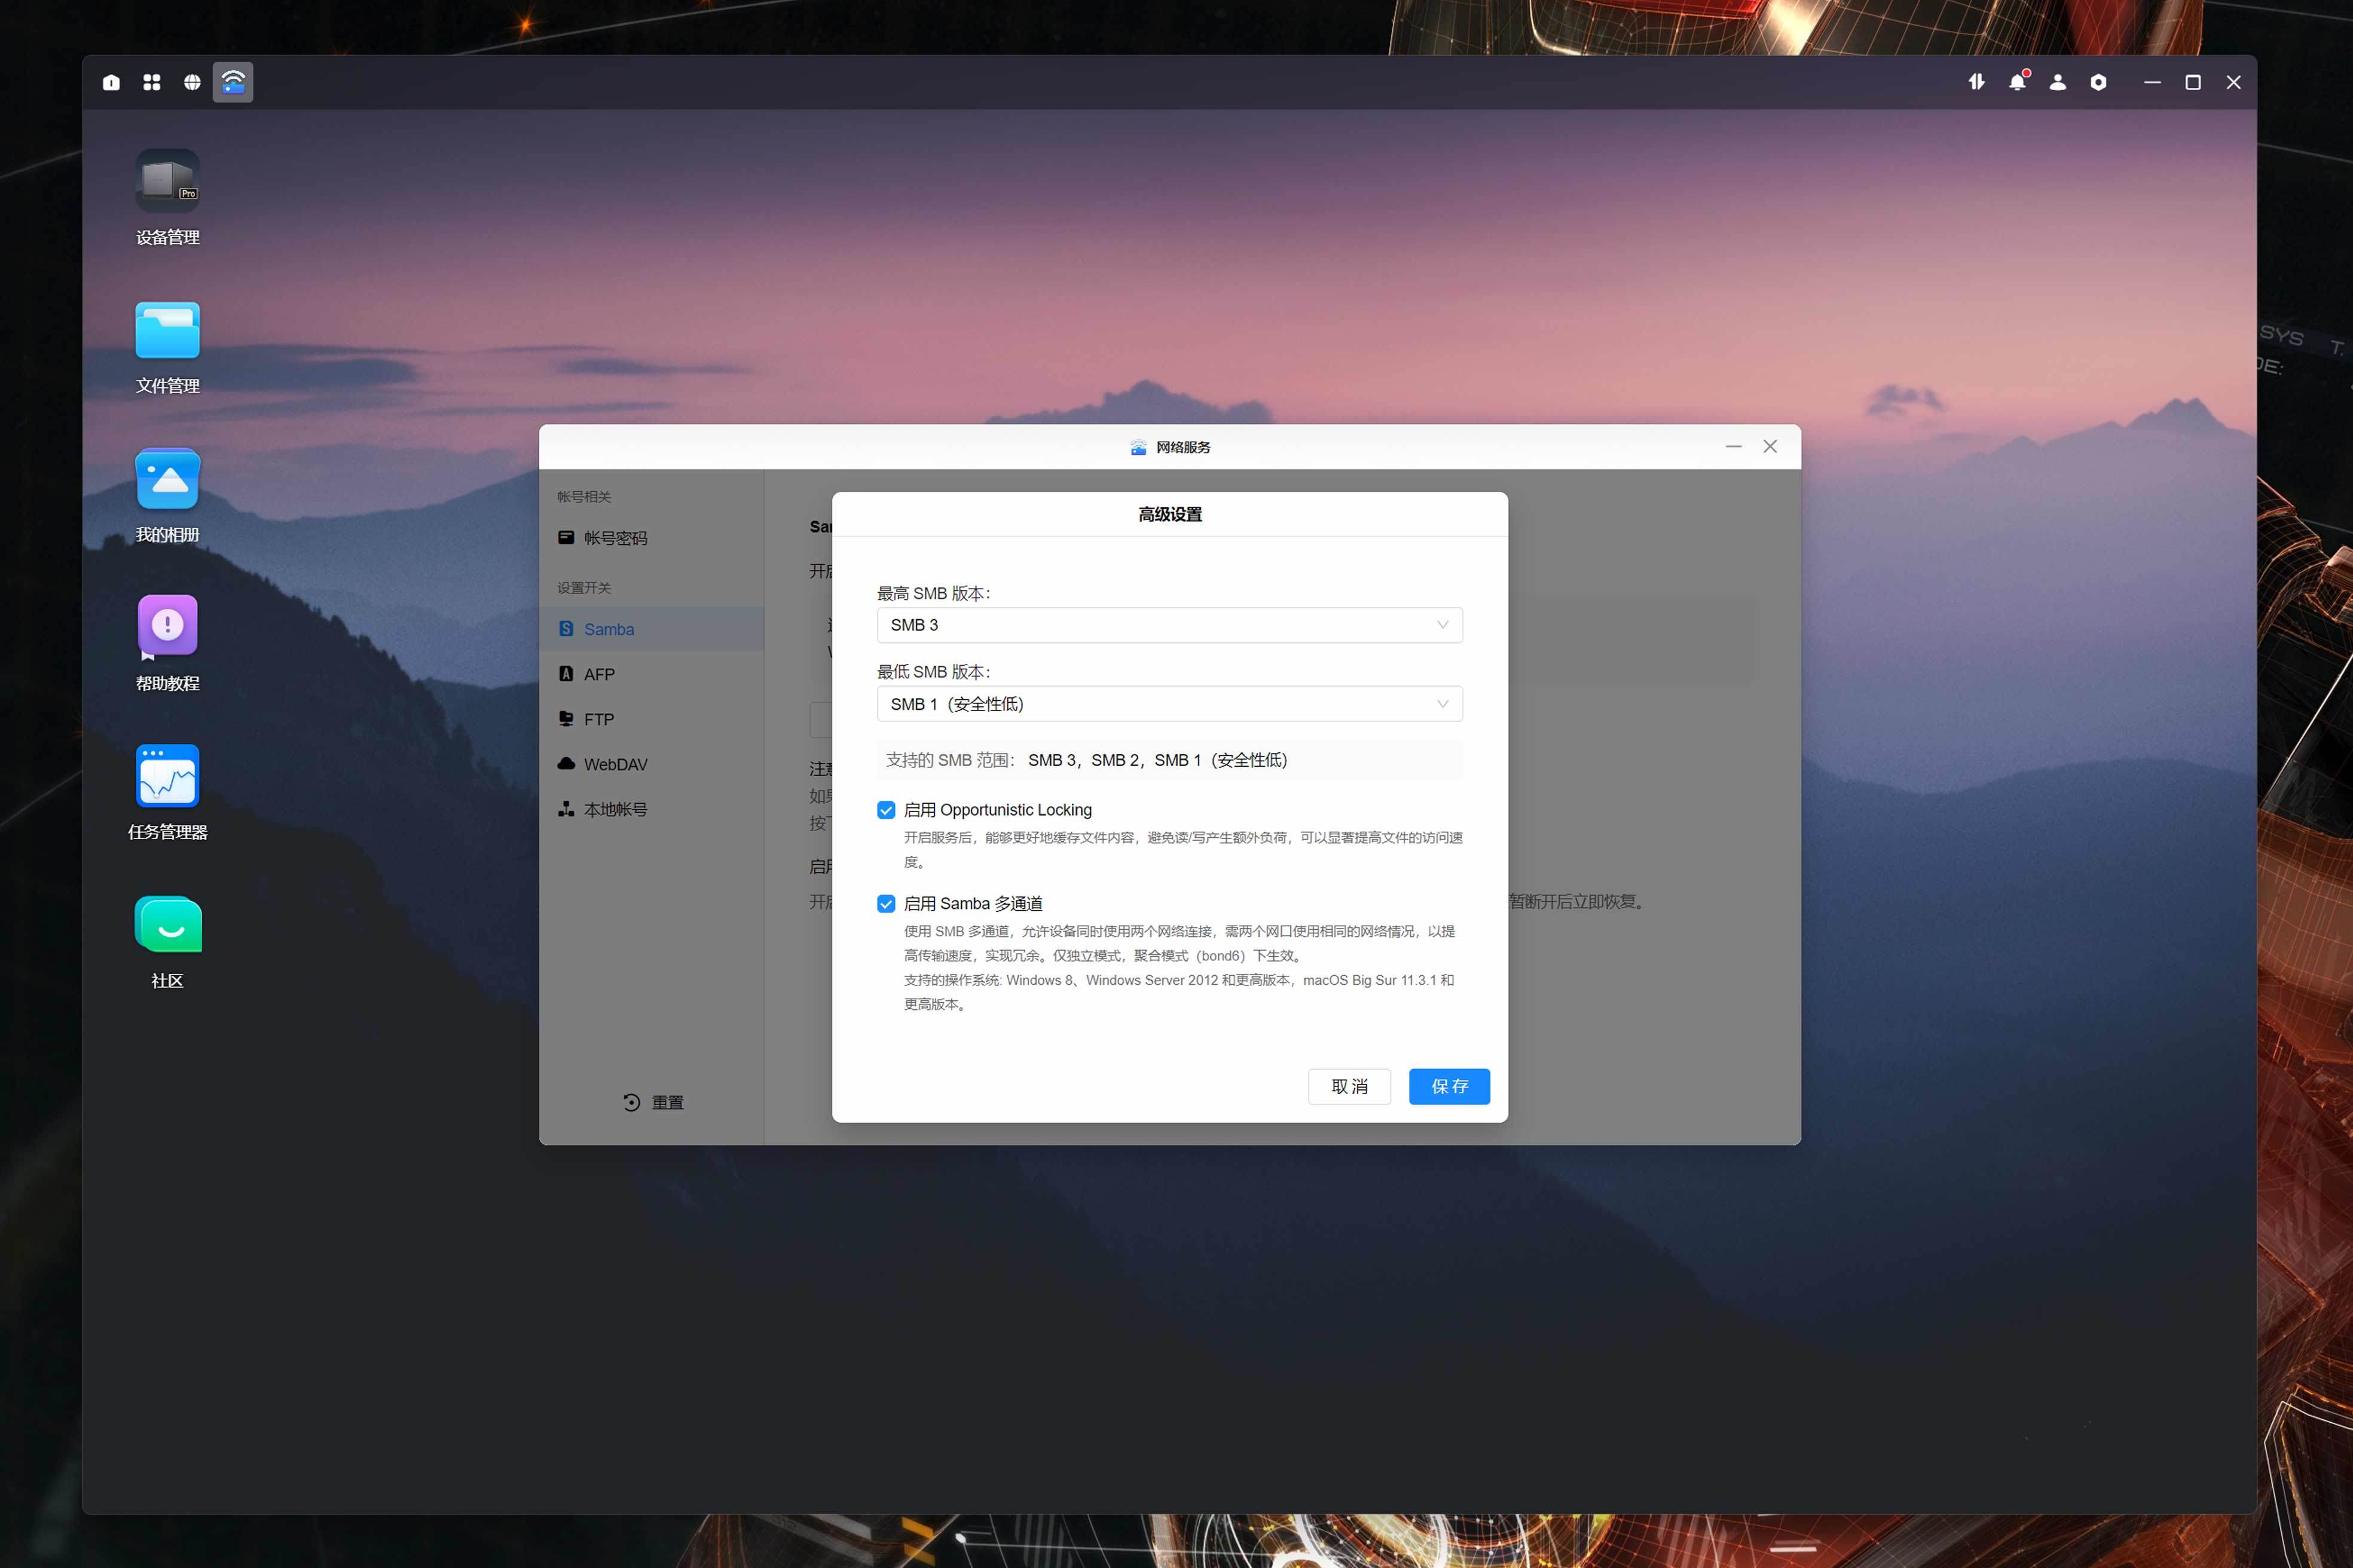Uncheck 启用 Samba 多通道 option
2353x1568 pixels.
point(885,904)
